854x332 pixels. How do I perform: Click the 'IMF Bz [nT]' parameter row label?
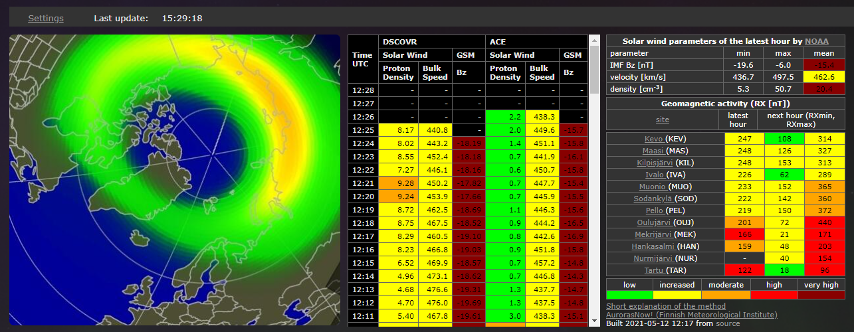tap(665, 65)
